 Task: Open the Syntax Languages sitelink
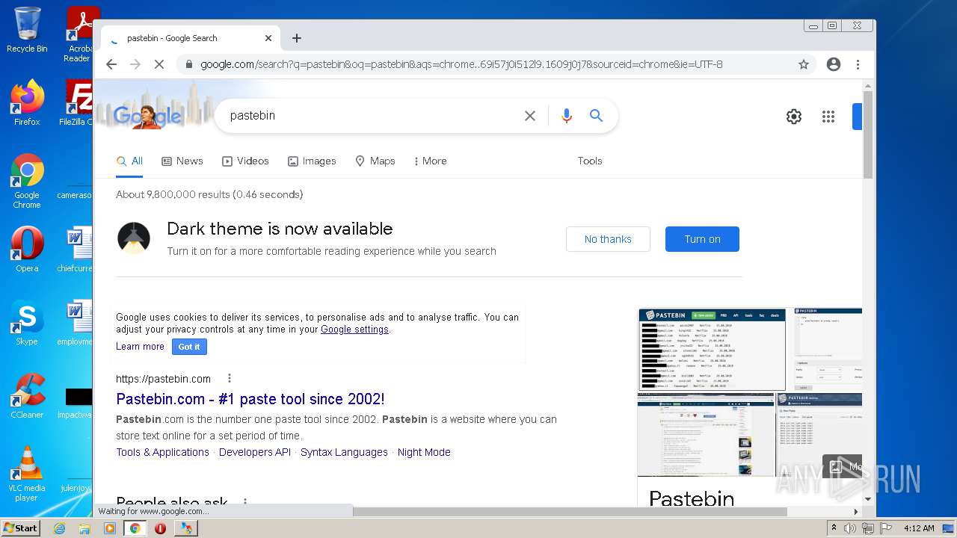click(344, 452)
